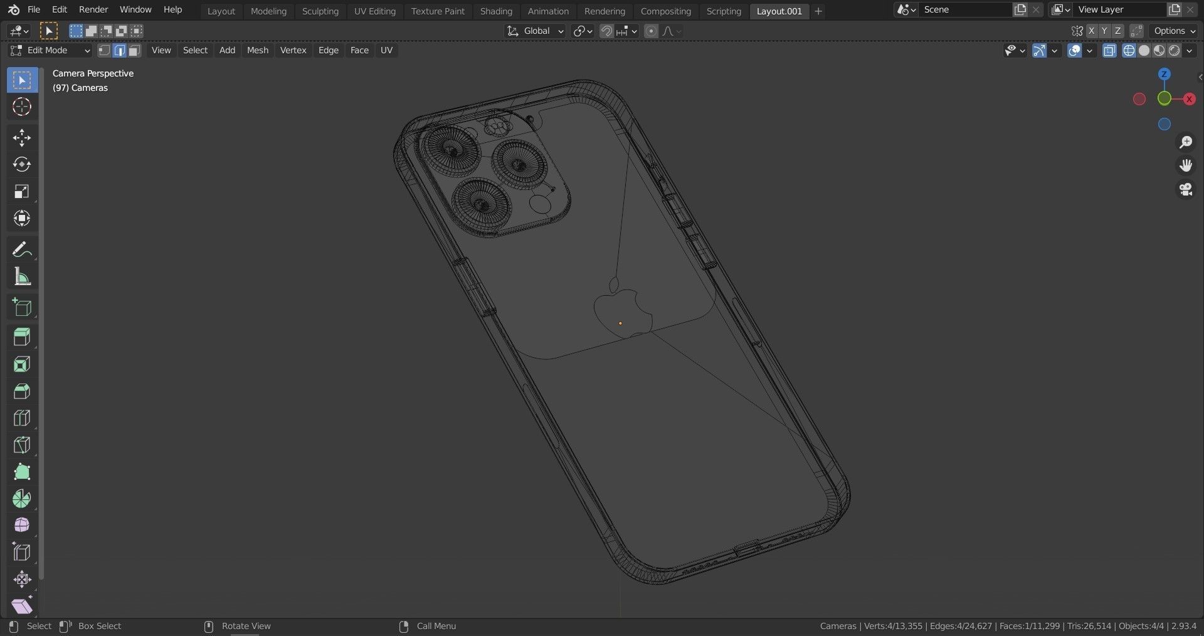Select the Add Cube tool

[22, 307]
